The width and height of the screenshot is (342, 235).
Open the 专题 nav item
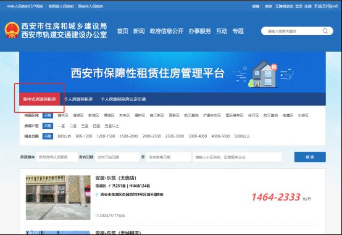[238, 31]
